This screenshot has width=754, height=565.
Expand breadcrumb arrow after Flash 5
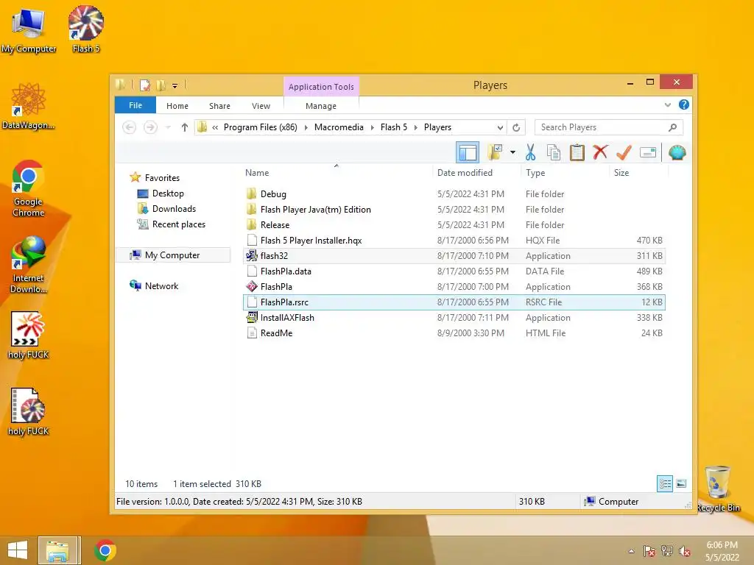[x=415, y=127]
